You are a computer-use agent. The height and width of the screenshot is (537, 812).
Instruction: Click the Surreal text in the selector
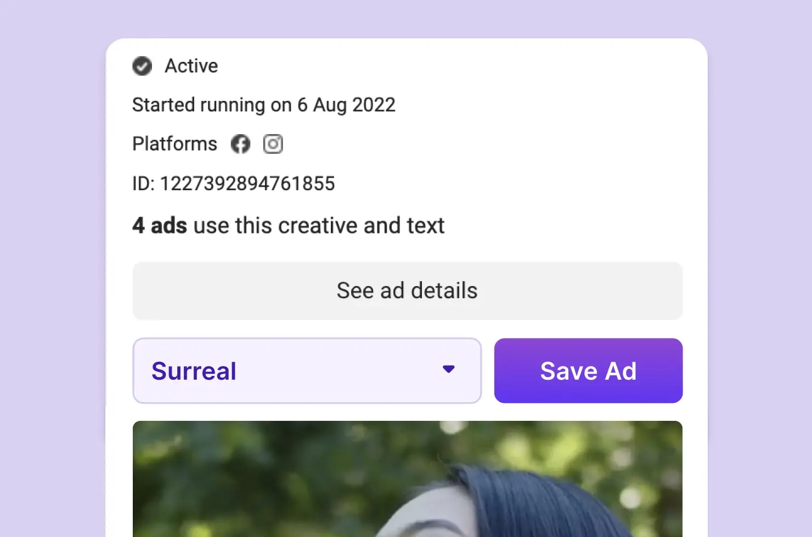point(194,370)
